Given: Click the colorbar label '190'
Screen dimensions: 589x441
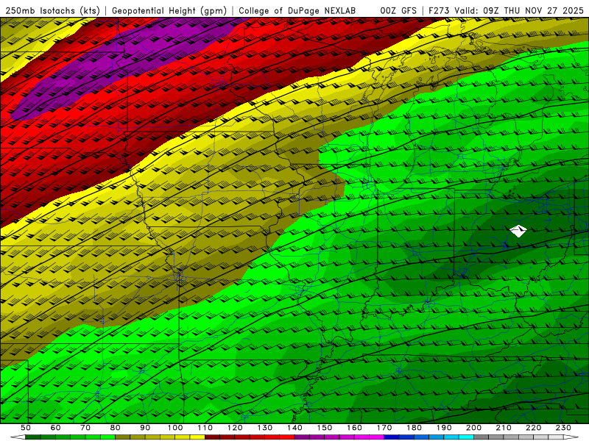Looking at the screenshot, I should click(x=444, y=428).
